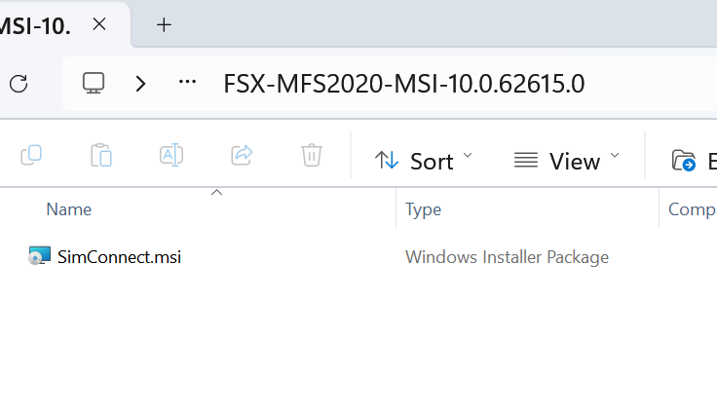Viewport: 717px width, 414px height.
Task: Click the Refresh icon
Action: [x=19, y=83]
